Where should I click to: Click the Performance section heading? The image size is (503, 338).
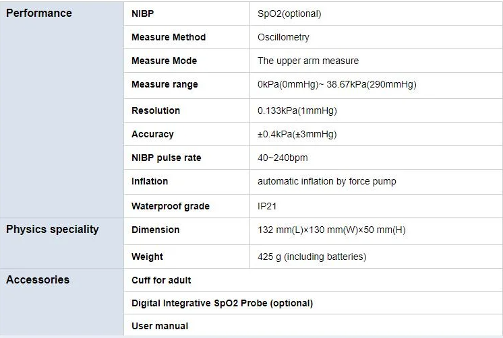[x=39, y=13]
